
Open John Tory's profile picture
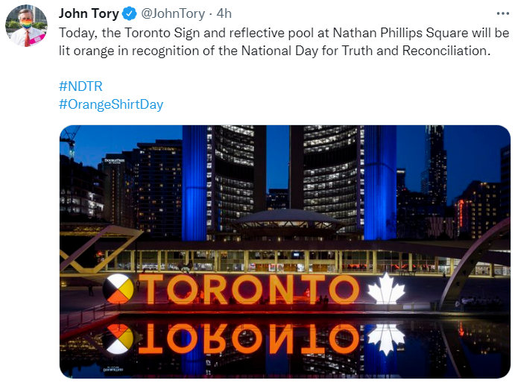[26, 25]
